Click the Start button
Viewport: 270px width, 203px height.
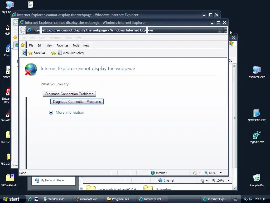[x=12, y=199]
